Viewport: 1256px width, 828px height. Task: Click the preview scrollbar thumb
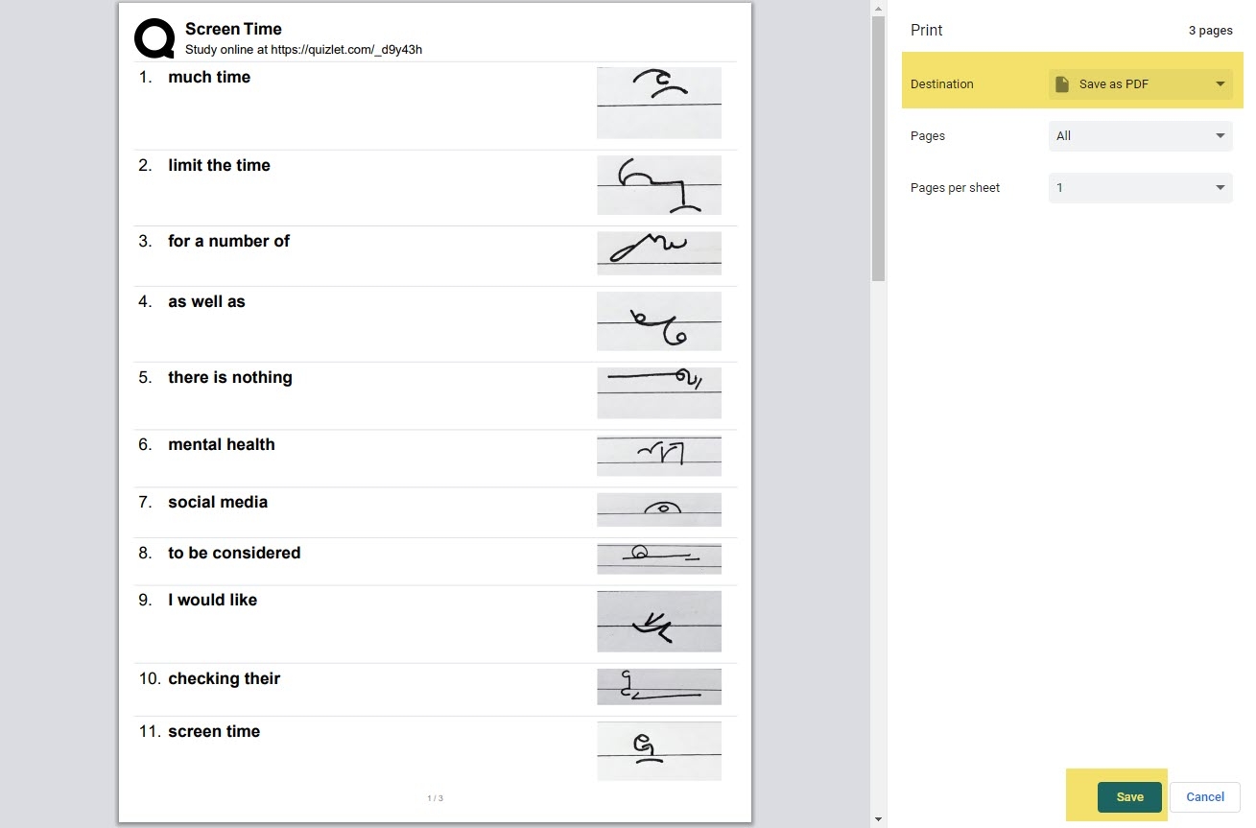878,144
